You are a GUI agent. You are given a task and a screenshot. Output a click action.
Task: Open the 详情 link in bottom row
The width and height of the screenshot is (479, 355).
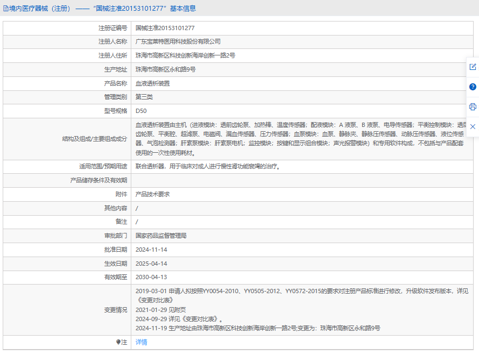pos(141,342)
